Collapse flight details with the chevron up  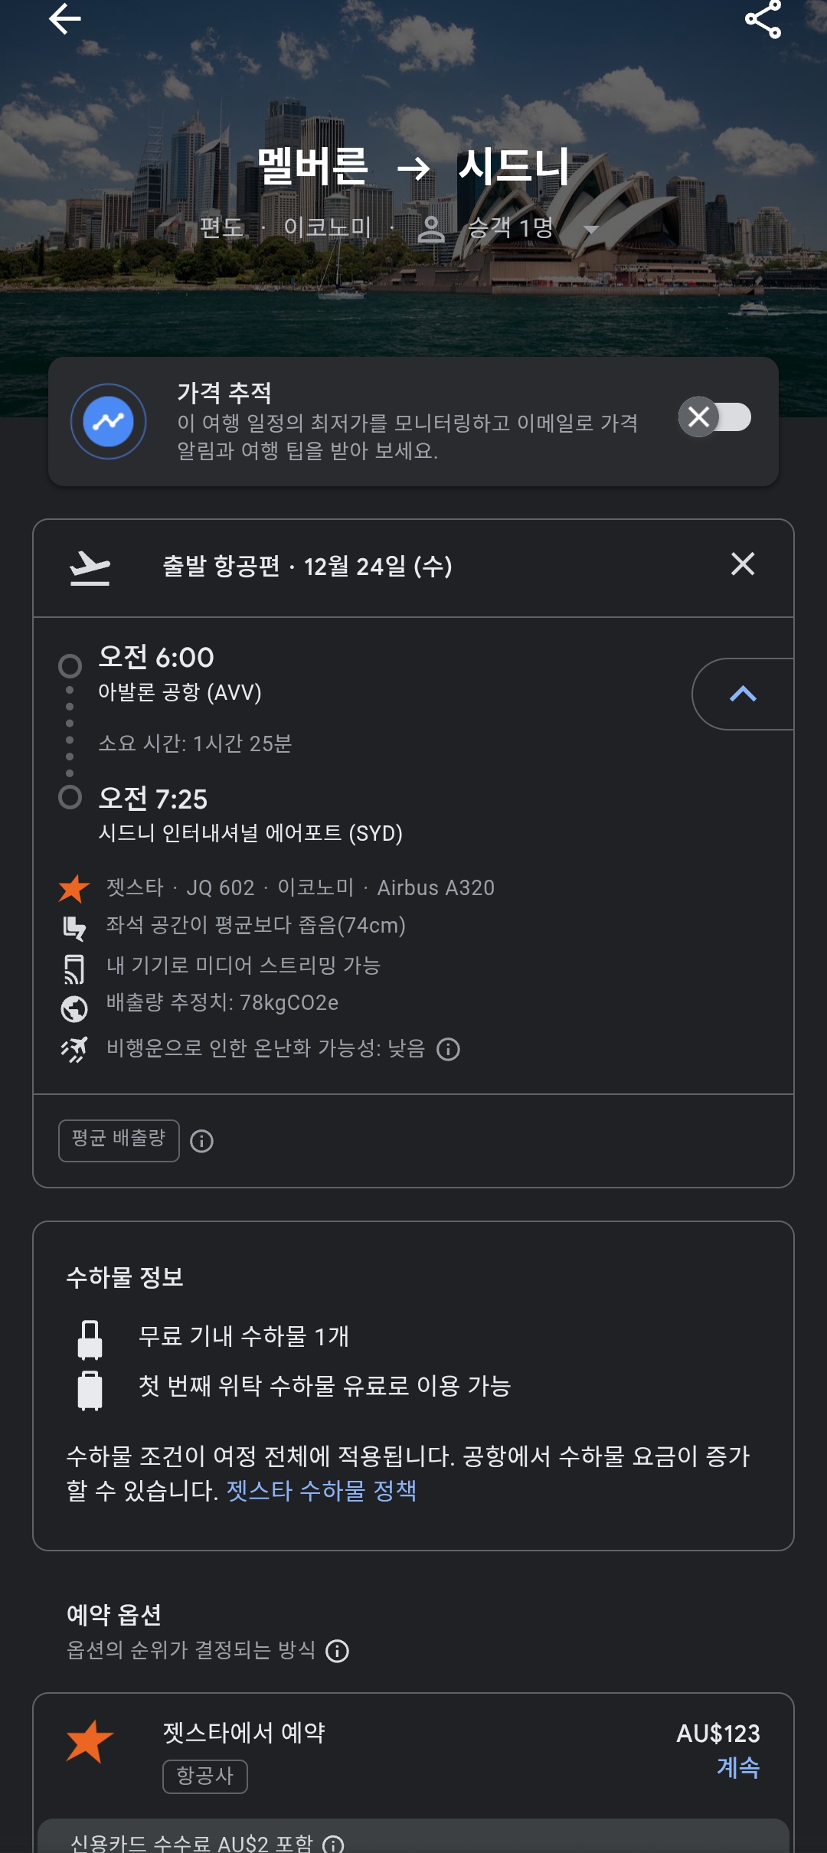click(x=742, y=694)
